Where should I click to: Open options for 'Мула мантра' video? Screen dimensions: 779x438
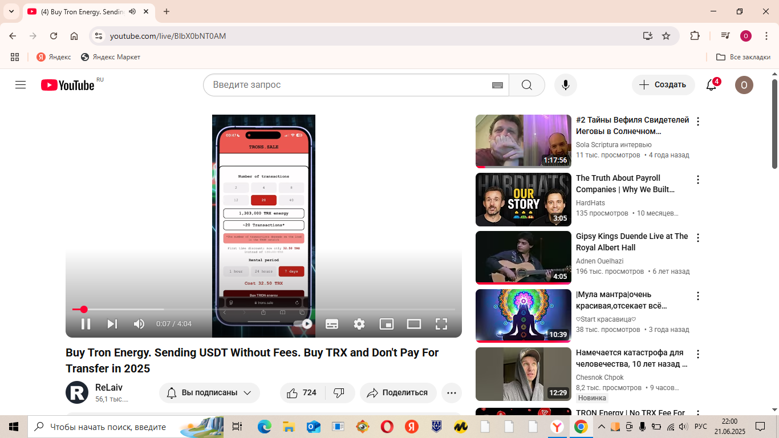pyautogui.click(x=698, y=296)
